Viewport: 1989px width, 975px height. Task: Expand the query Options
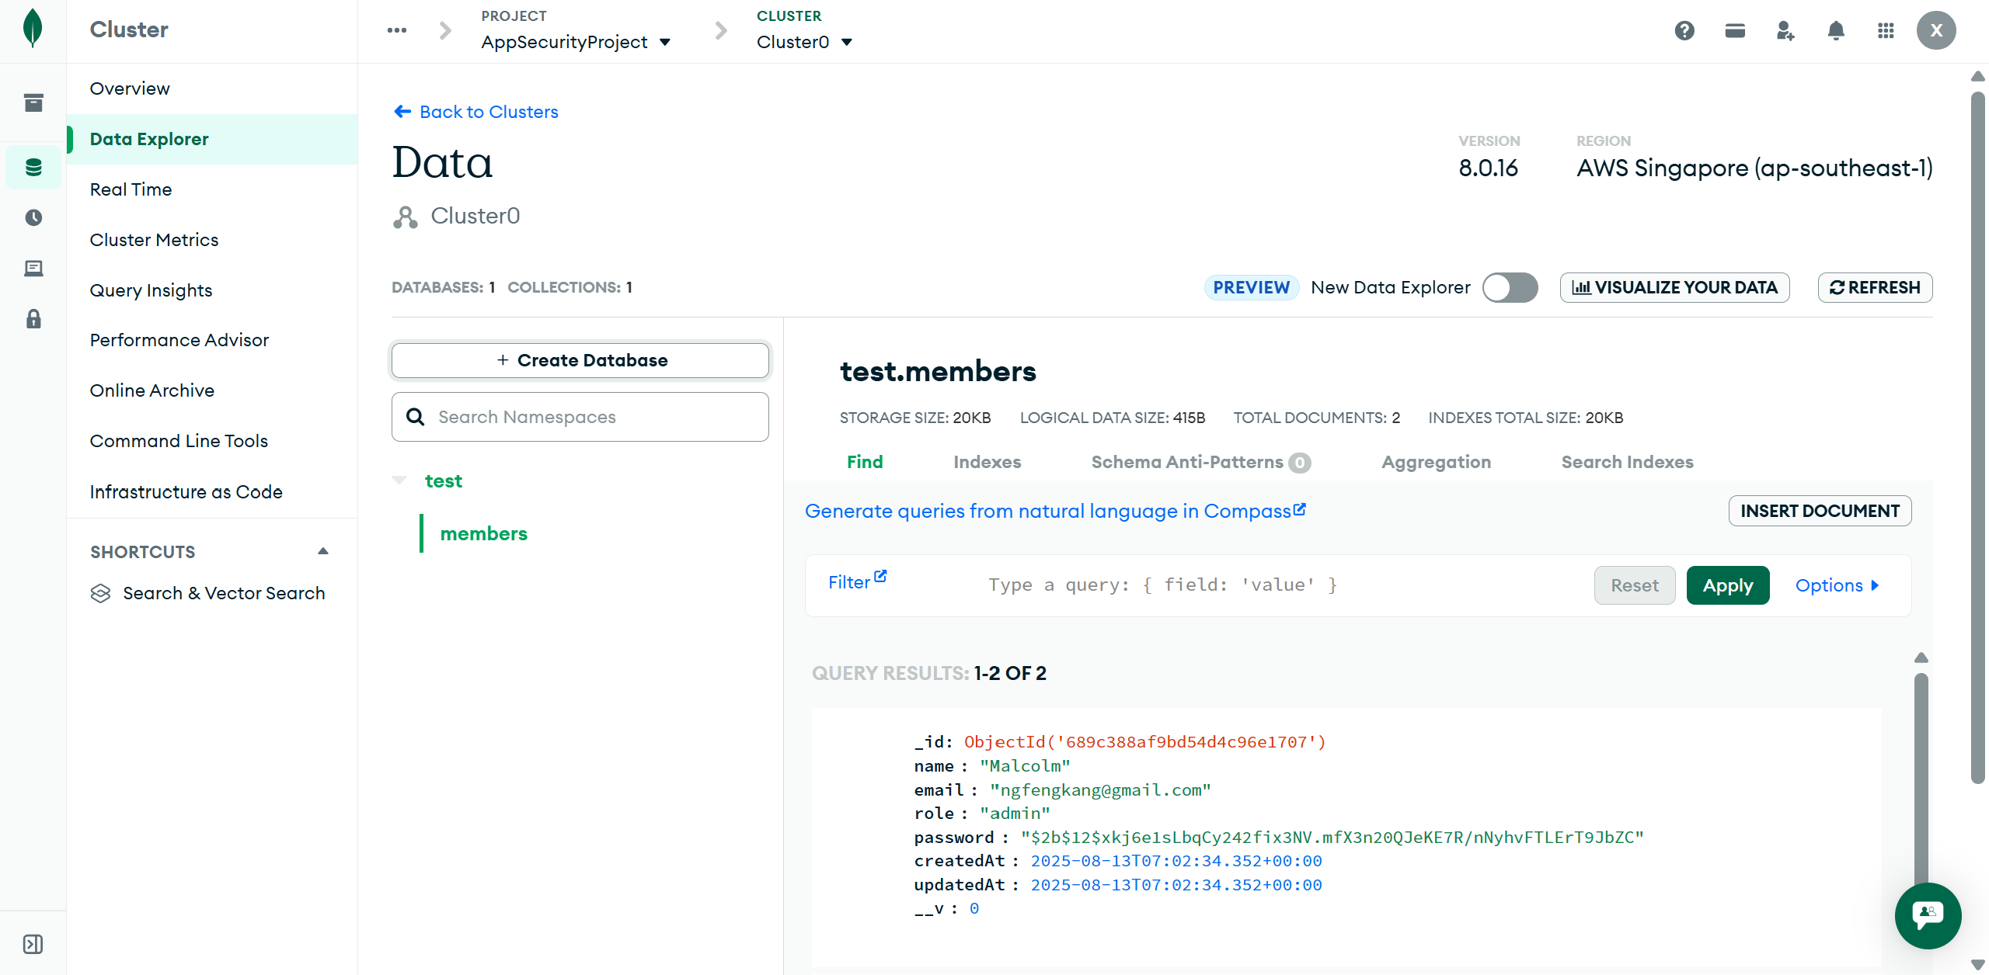click(1837, 585)
